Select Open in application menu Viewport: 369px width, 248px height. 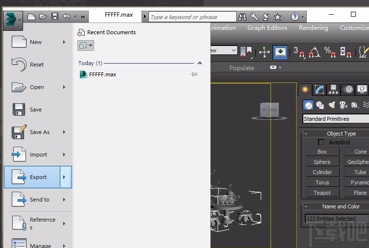38,87
